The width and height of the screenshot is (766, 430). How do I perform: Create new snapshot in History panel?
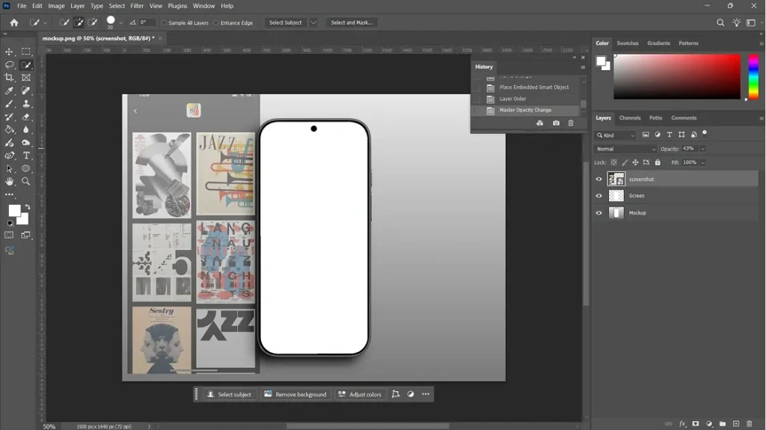click(556, 123)
